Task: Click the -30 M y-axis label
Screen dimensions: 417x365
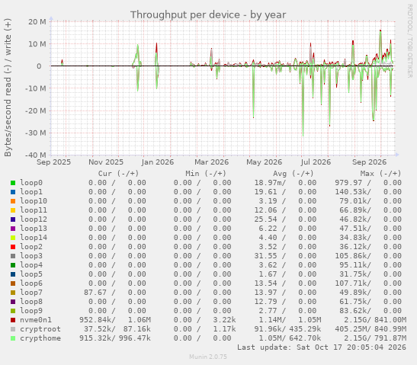Action: pos(35,133)
